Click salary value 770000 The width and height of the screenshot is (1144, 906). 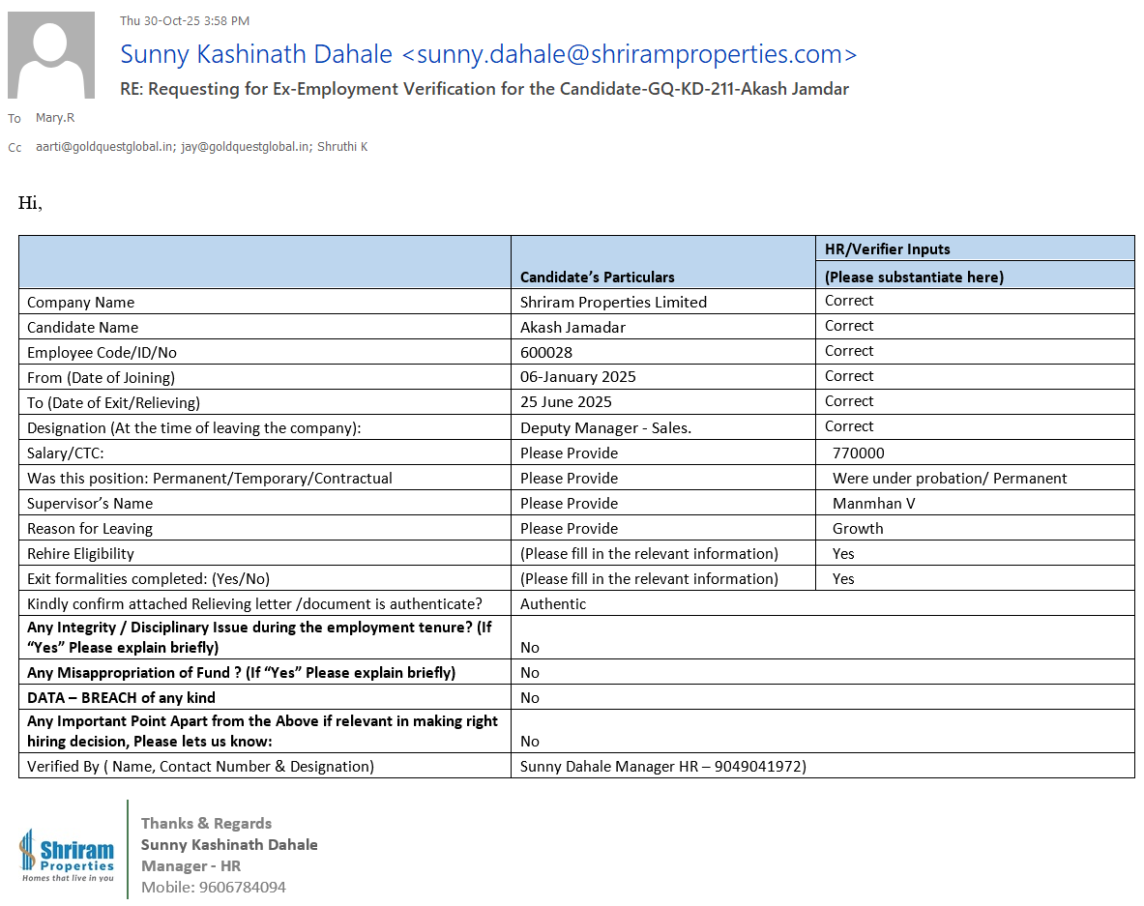click(x=859, y=453)
